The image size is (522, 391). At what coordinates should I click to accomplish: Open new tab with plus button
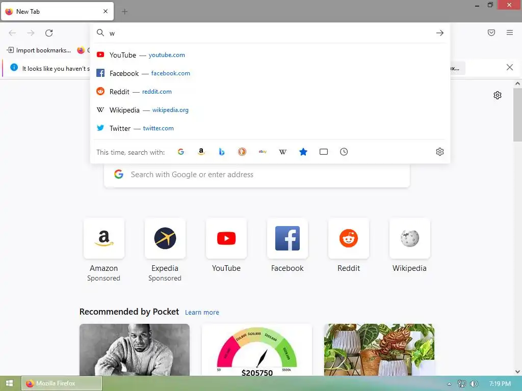[124, 12]
